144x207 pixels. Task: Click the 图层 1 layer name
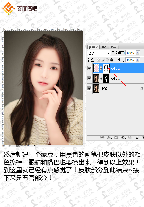pos(115,79)
